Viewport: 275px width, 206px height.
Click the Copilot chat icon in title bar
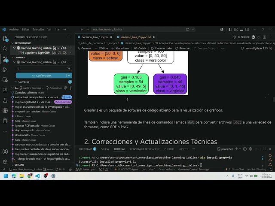click(x=188, y=30)
